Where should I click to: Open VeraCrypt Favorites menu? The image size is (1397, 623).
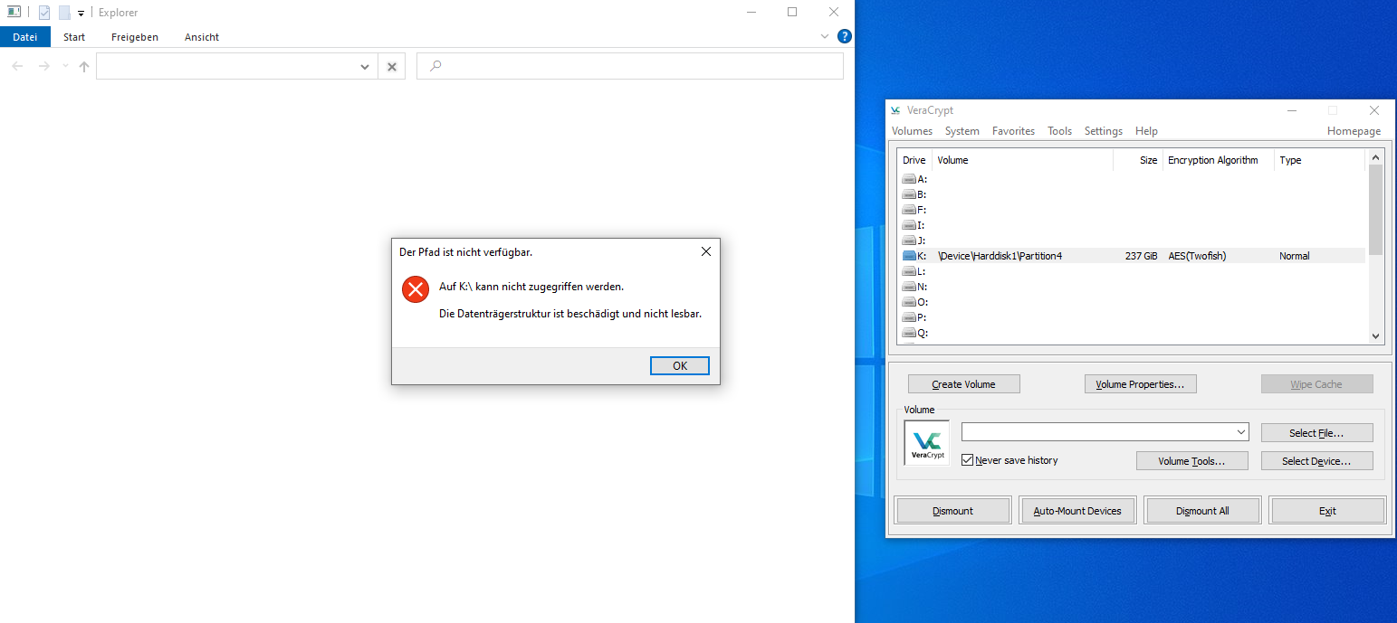[x=1013, y=131]
